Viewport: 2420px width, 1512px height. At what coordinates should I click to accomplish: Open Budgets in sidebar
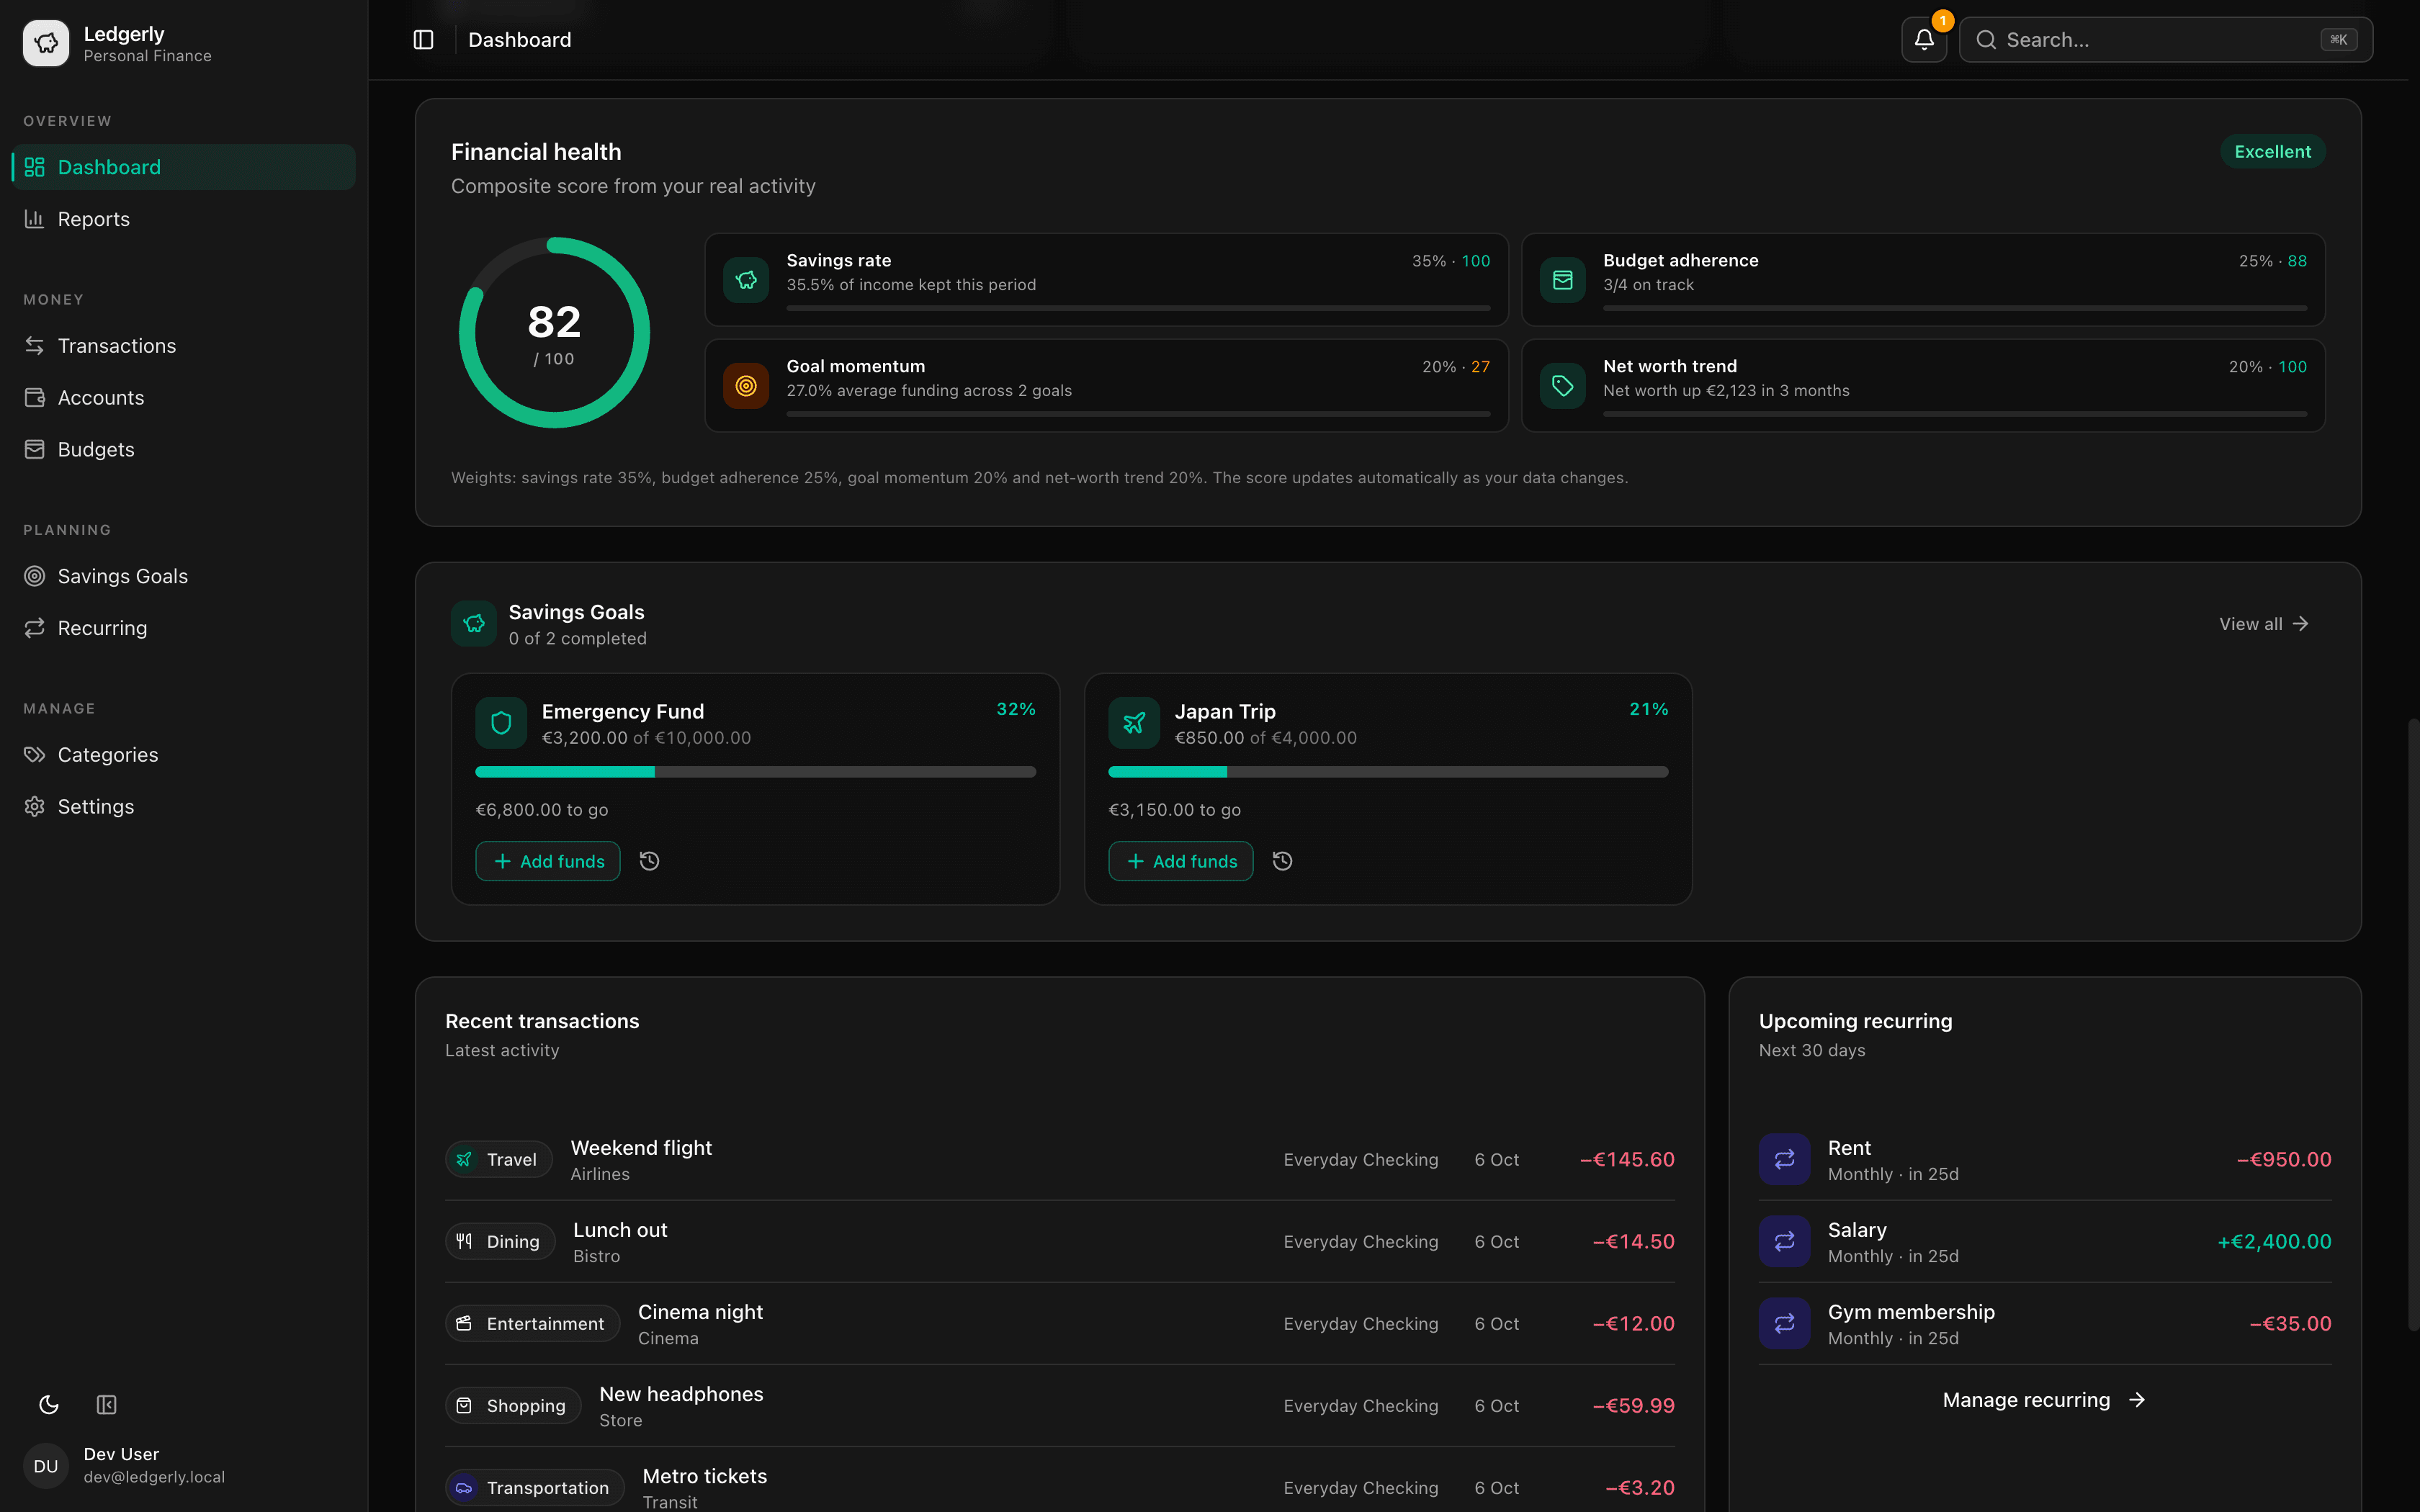coord(184,449)
